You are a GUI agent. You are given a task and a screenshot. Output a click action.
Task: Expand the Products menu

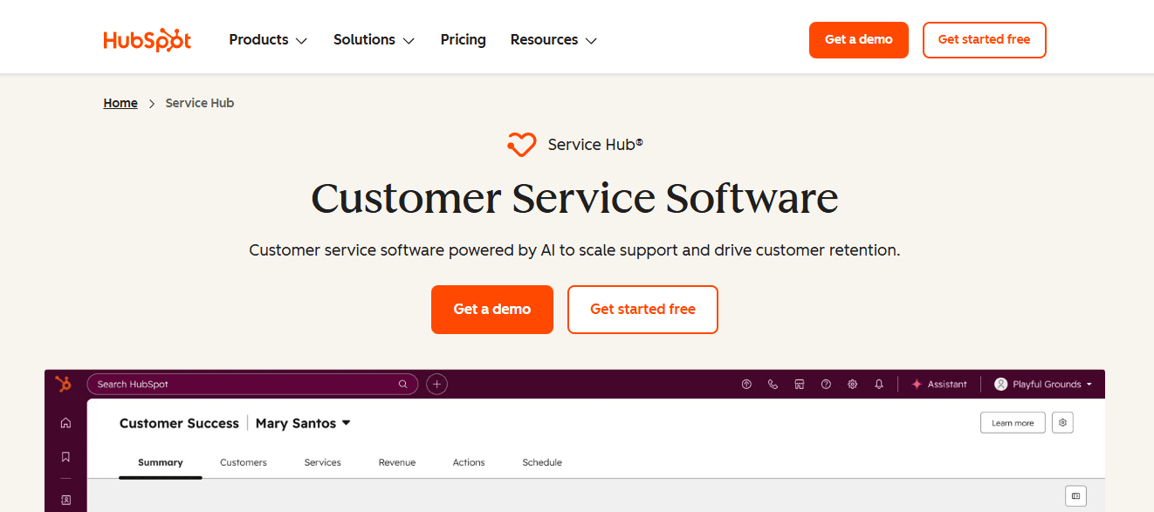pos(267,39)
